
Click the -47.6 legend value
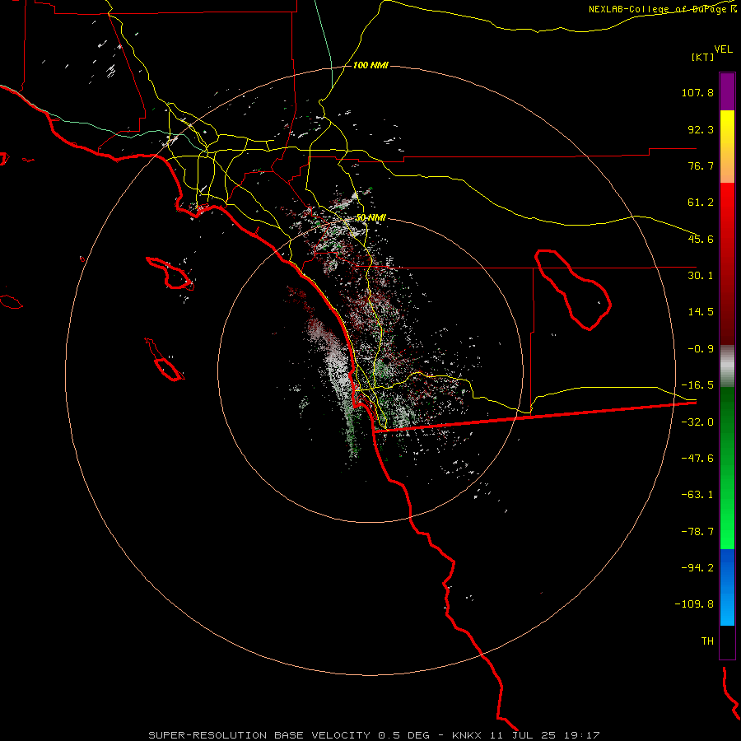(697, 459)
